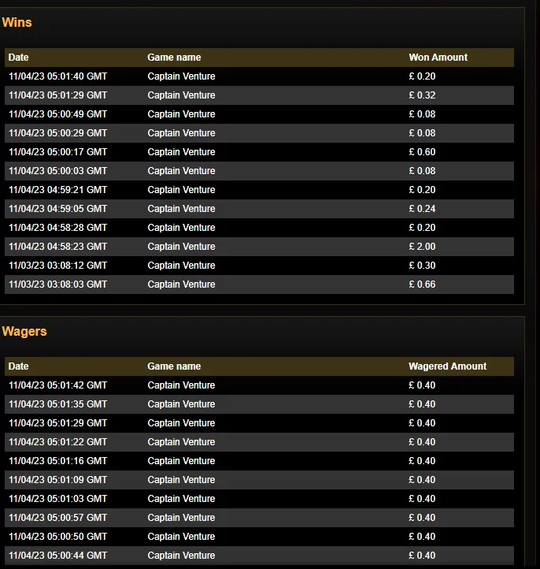Click wager date 11/04/23 05:01:35 GMT

(x=58, y=404)
